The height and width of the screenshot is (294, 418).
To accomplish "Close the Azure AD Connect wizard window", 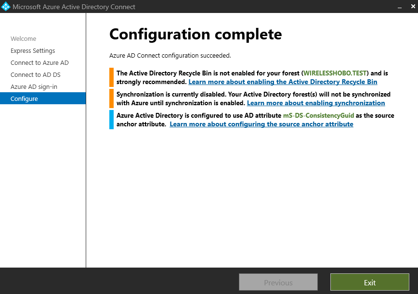I will click(x=411, y=7).
